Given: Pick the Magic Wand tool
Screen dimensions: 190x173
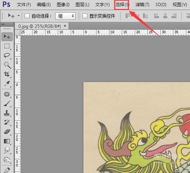Looking at the screenshot, I should (7, 65).
